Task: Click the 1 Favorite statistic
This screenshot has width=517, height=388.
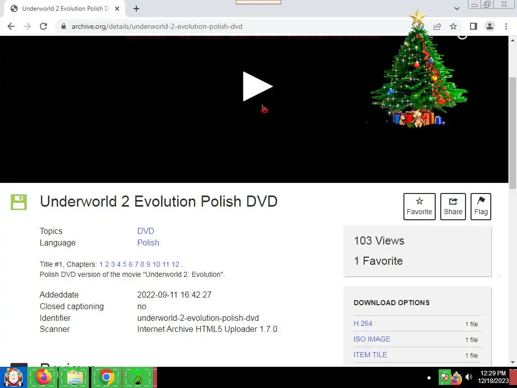Action: [378, 261]
